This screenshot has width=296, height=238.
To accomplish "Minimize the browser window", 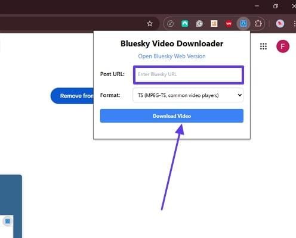I will click(x=257, y=6).
